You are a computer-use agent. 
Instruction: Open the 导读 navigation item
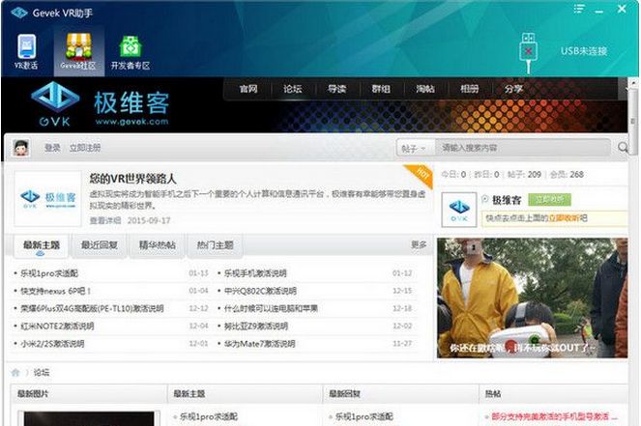[x=336, y=89]
